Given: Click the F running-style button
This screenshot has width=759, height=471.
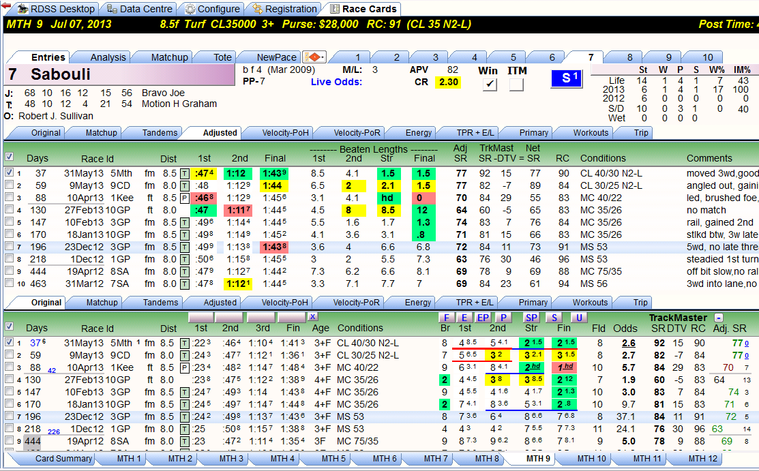Looking at the screenshot, I should (446, 318).
